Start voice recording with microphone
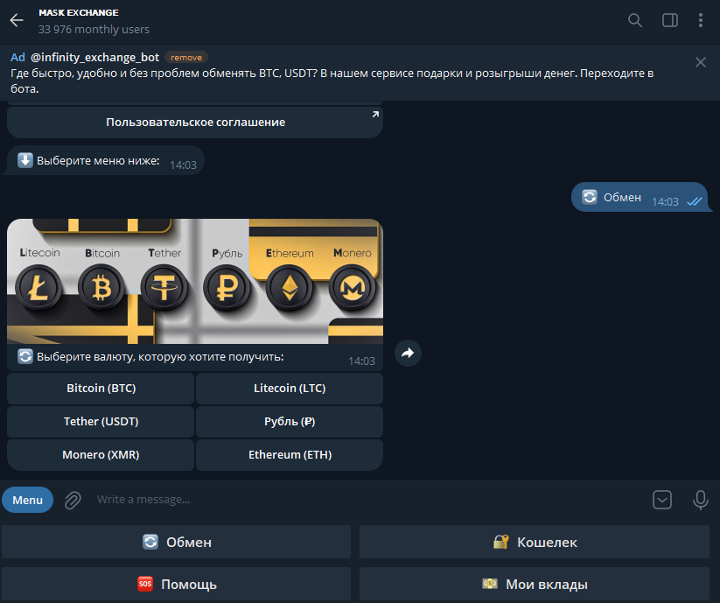Image resolution: width=720 pixels, height=603 pixels. [x=700, y=500]
